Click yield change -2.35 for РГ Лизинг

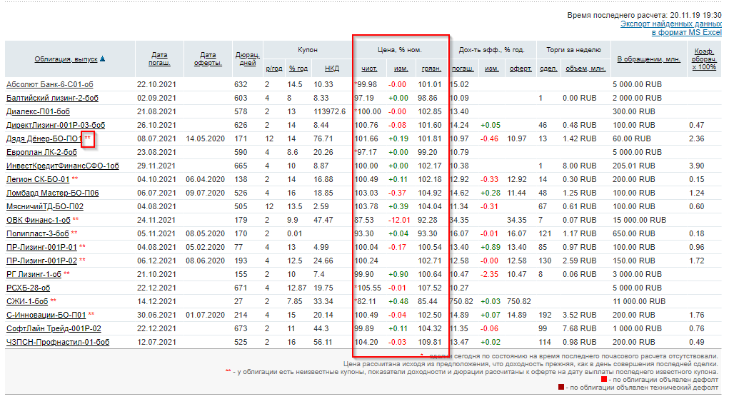click(490, 274)
